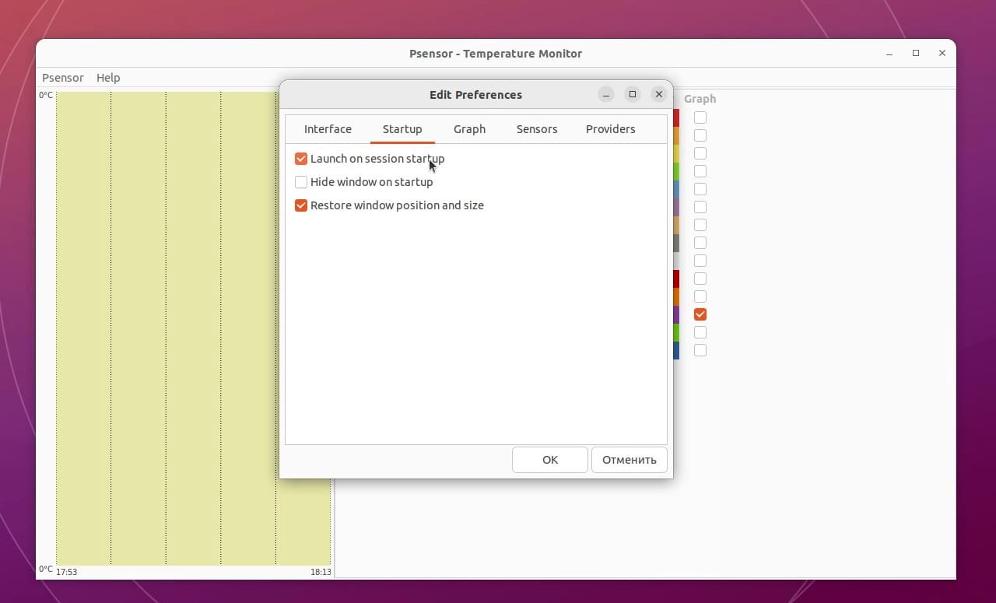Uncheck the ticked Graph column checkbox
Screen dimensions: 996x603
click(x=700, y=314)
